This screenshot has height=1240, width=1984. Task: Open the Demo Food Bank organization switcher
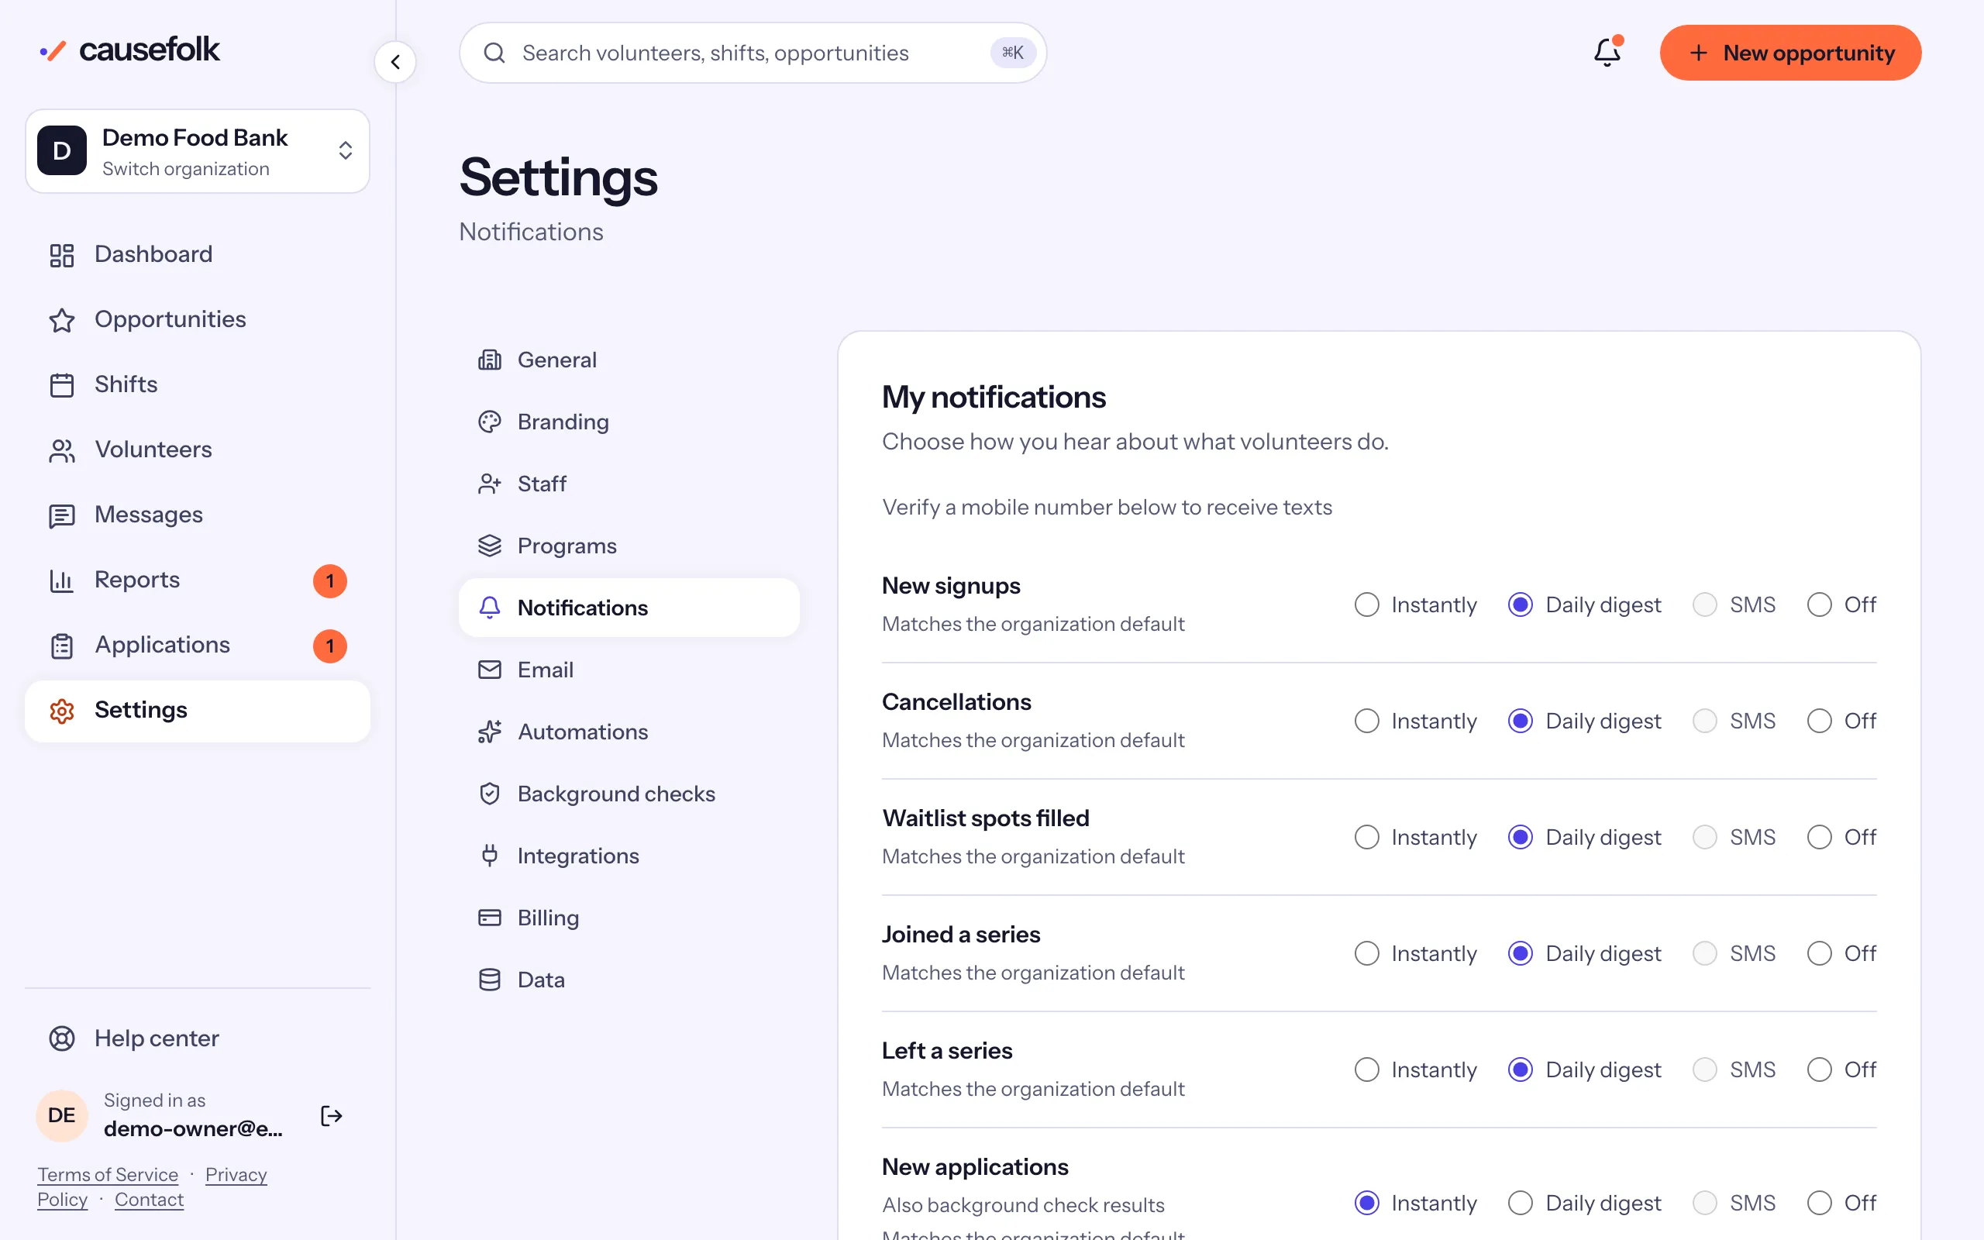198,151
